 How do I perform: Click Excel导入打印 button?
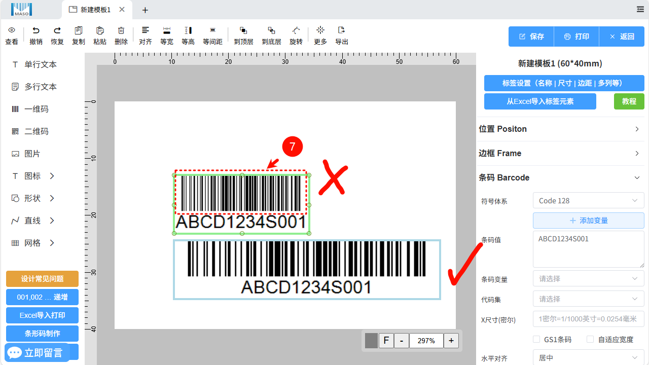click(42, 315)
